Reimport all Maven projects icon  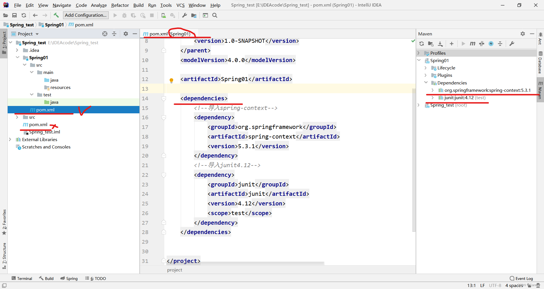[422, 44]
